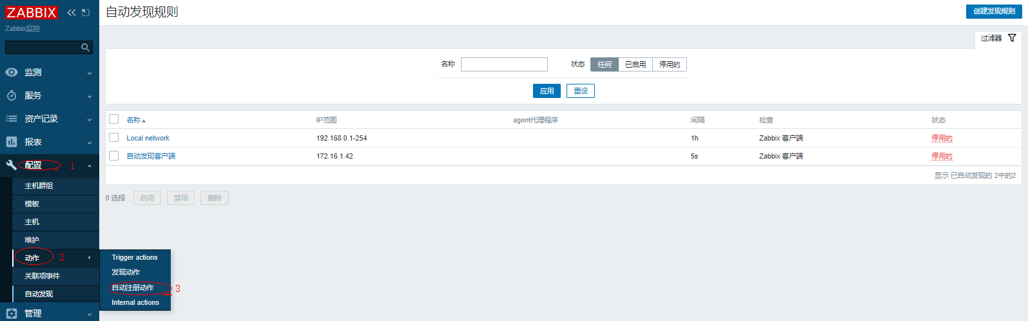This screenshot has width=1028, height=321.
Task: Click the filter funnel icon
Action: point(1012,38)
